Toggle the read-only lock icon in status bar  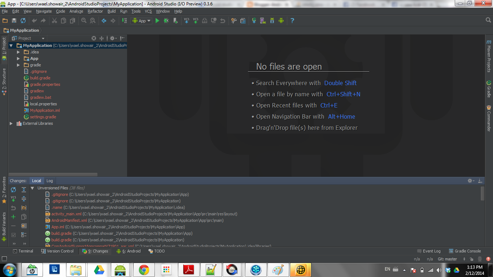(471, 259)
